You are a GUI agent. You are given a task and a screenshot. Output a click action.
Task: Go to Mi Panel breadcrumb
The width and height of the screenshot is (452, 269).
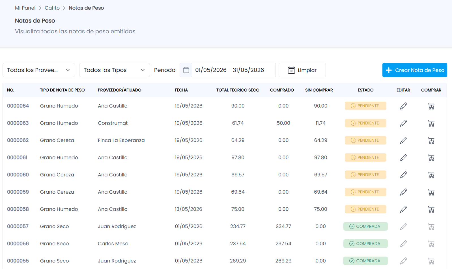[25, 8]
